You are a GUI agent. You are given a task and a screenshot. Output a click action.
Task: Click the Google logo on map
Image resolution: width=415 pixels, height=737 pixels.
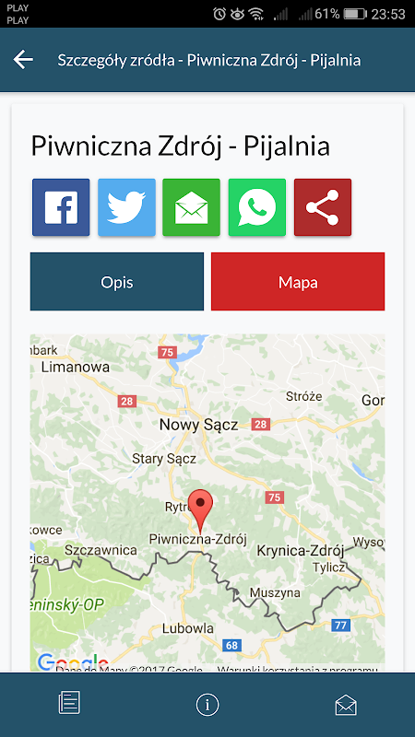click(72, 661)
